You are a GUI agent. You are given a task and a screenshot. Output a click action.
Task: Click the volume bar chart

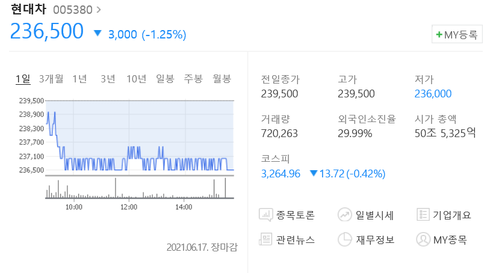point(140,188)
